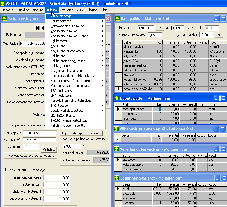Click Vähennykset ennen ep:tä window icon
The width and height of the screenshot is (227, 207).
[x=116, y=129]
